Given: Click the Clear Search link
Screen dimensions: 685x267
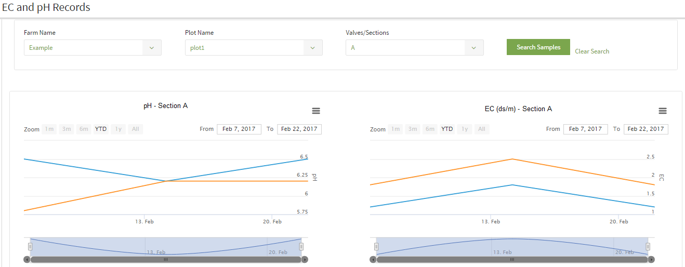Looking at the screenshot, I should pos(592,51).
